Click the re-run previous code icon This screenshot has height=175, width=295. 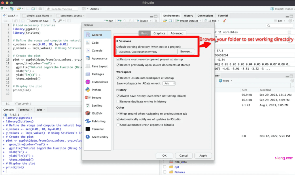[120, 21]
